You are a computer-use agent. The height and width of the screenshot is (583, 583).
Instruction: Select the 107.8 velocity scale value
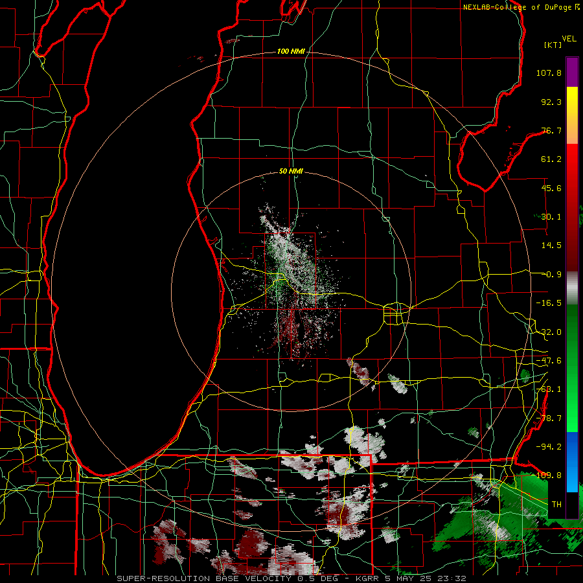click(x=549, y=73)
